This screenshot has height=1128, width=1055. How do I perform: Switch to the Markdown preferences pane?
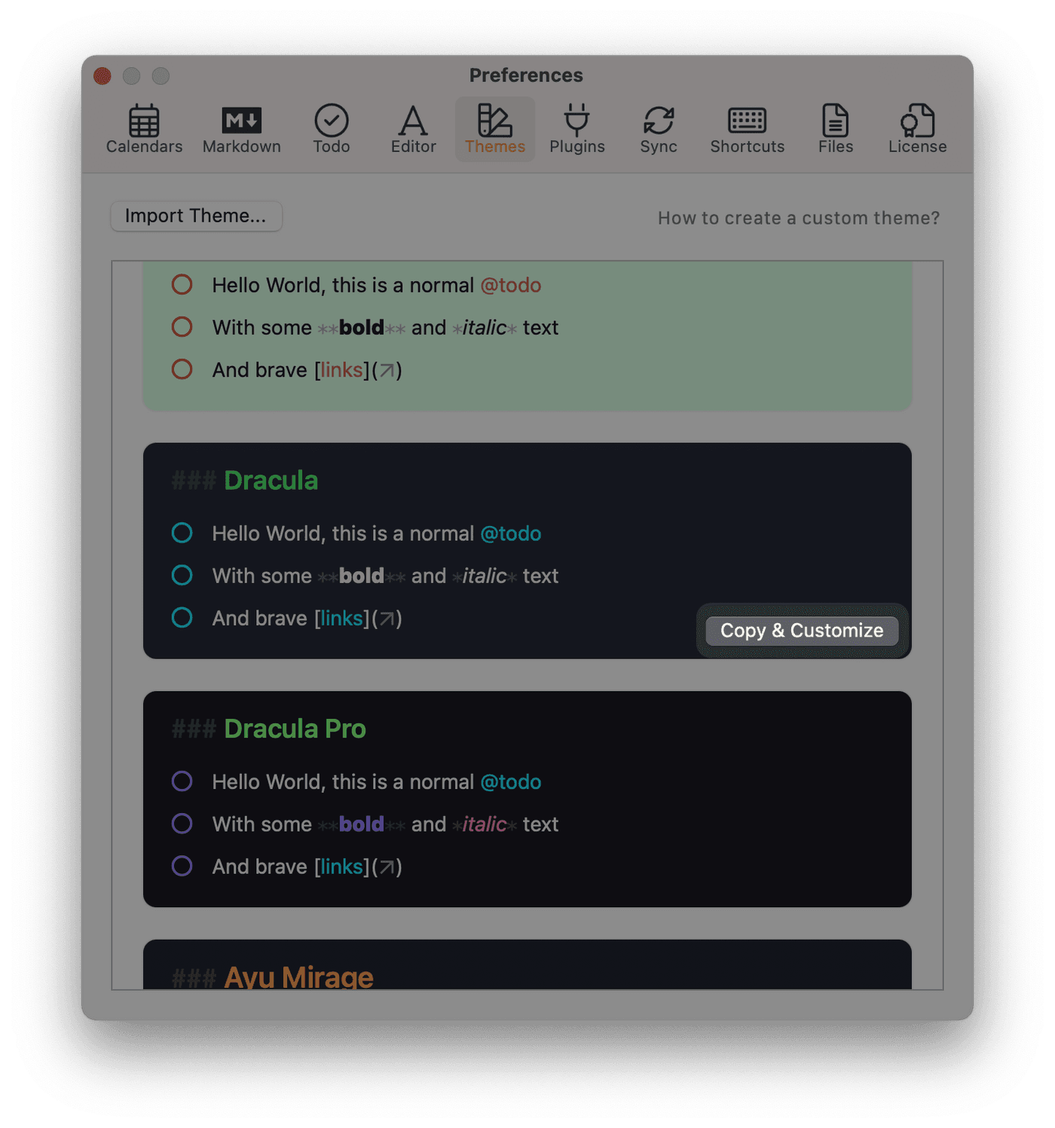pos(241,130)
